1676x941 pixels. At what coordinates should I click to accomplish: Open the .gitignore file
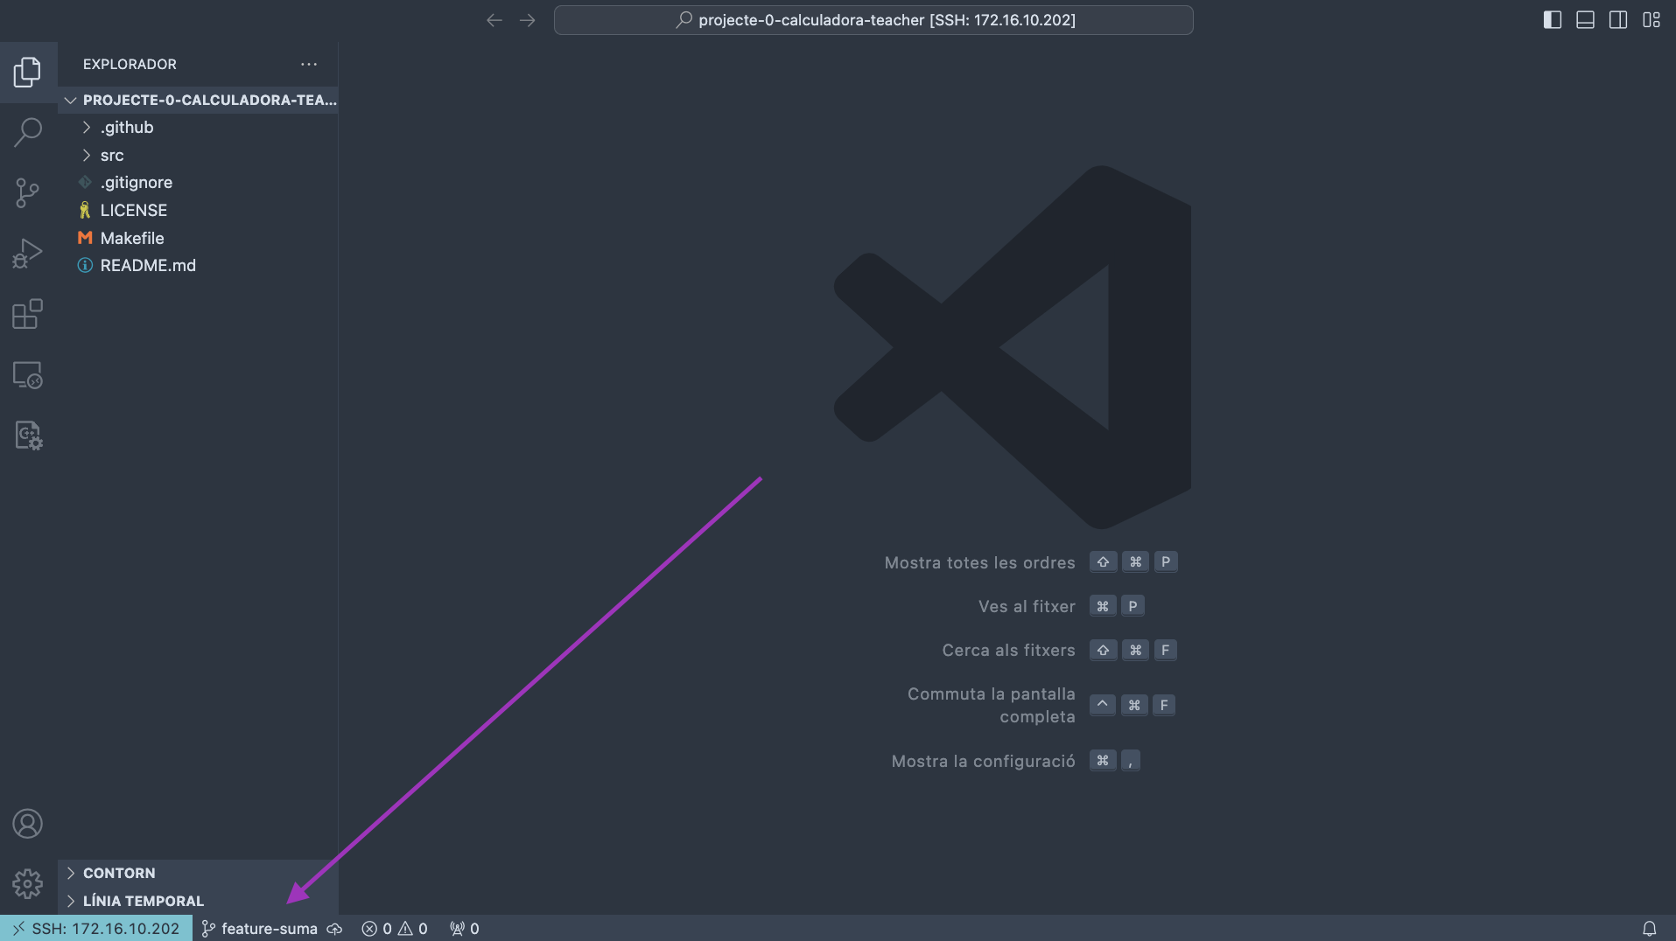[198, 183]
